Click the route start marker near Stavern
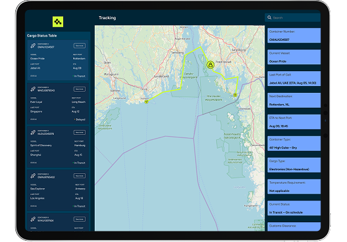This screenshot has height=242, width=347. pyautogui.click(x=146, y=102)
